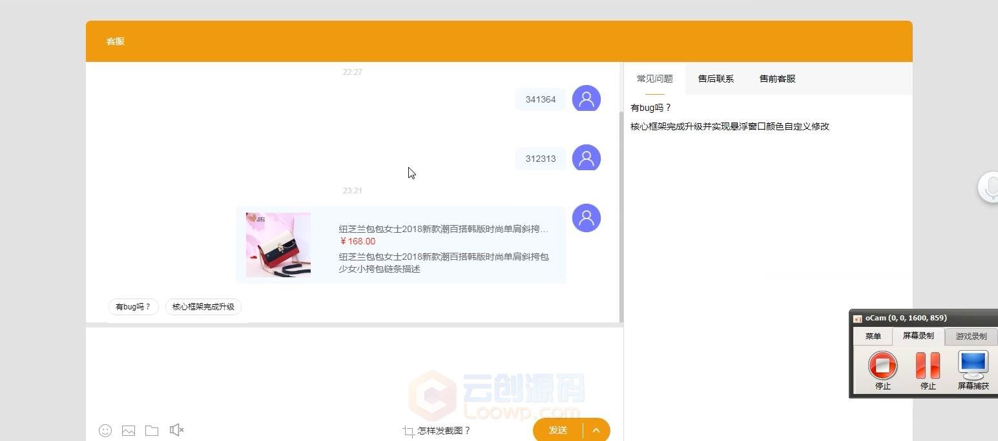
Task: Switch to the 售后联系 tab
Action: [716, 79]
